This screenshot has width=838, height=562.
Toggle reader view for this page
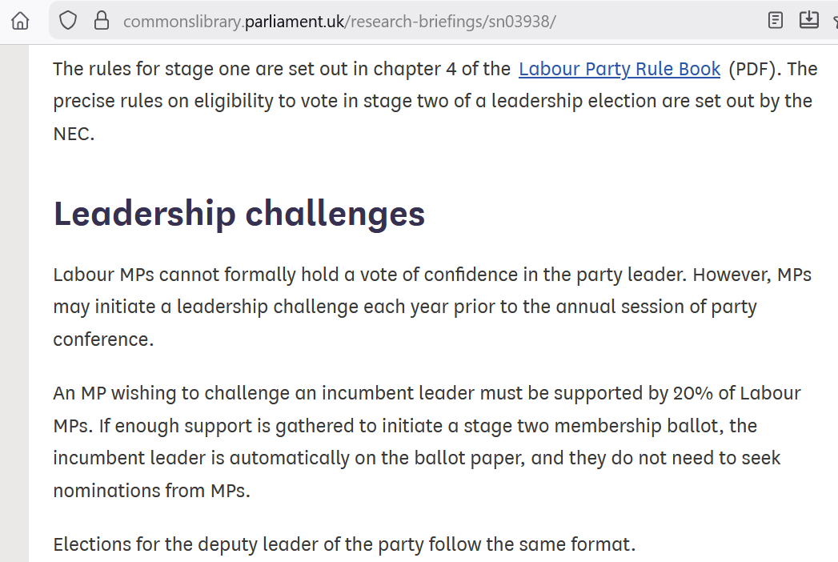click(x=775, y=21)
